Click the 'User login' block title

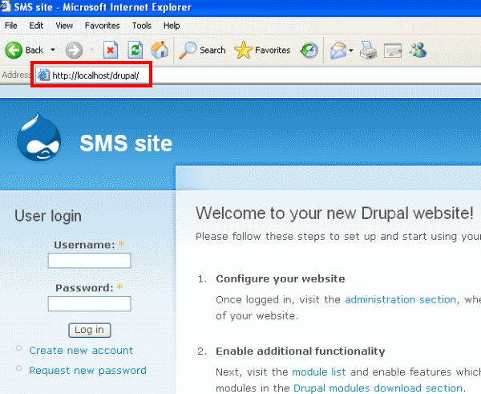tap(48, 216)
